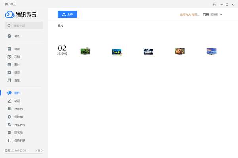This screenshot has width=238, height=158.
Task: Select the 文档 documents stack icon
Action: (9, 57)
